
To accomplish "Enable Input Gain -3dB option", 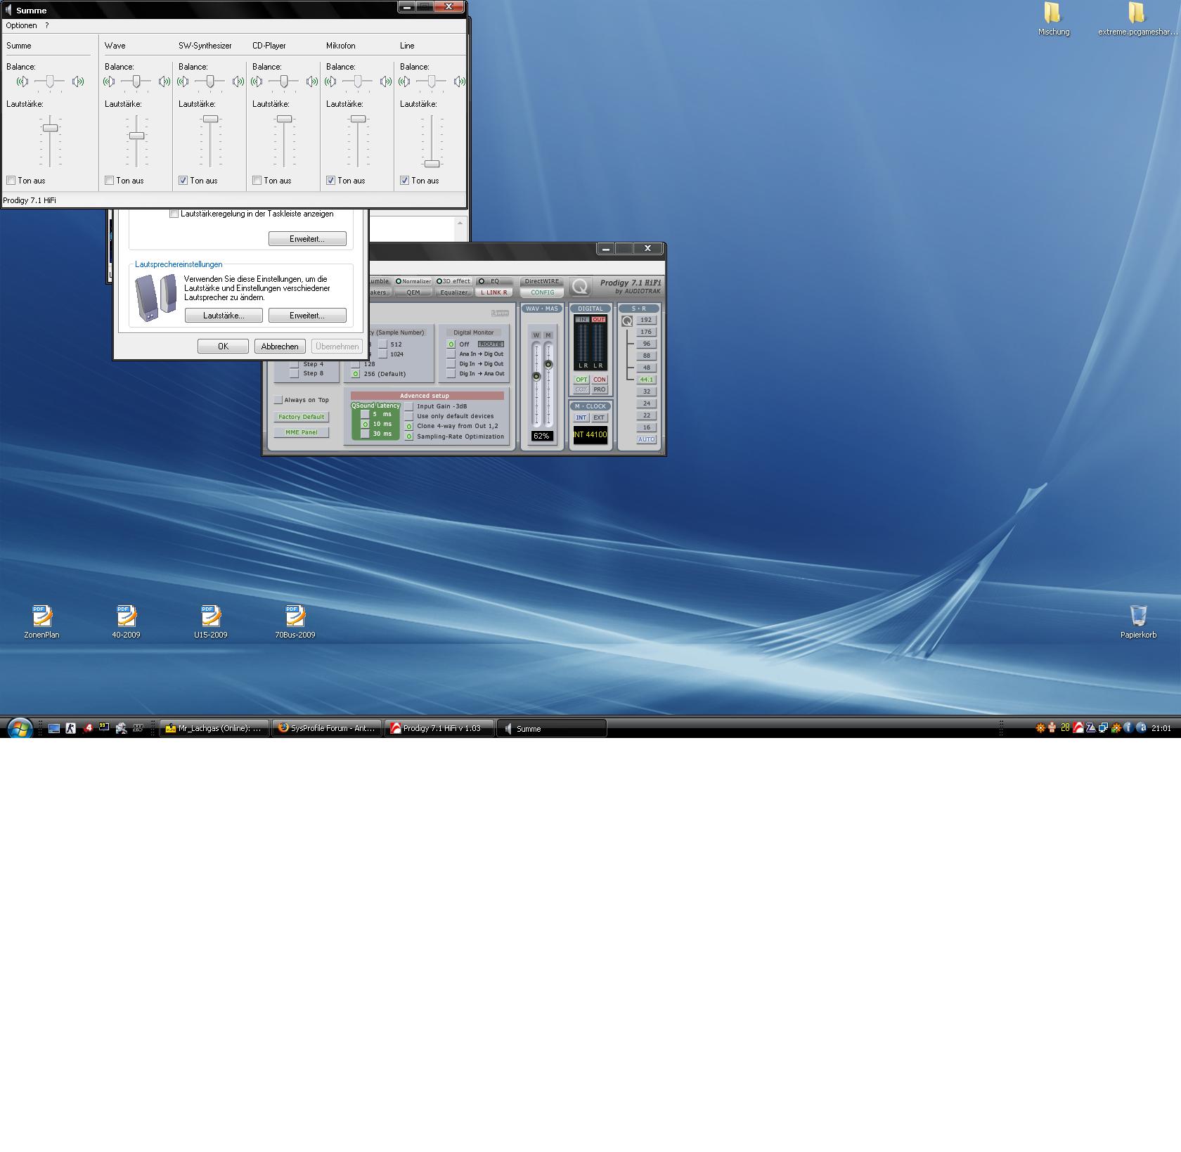I will click(409, 406).
